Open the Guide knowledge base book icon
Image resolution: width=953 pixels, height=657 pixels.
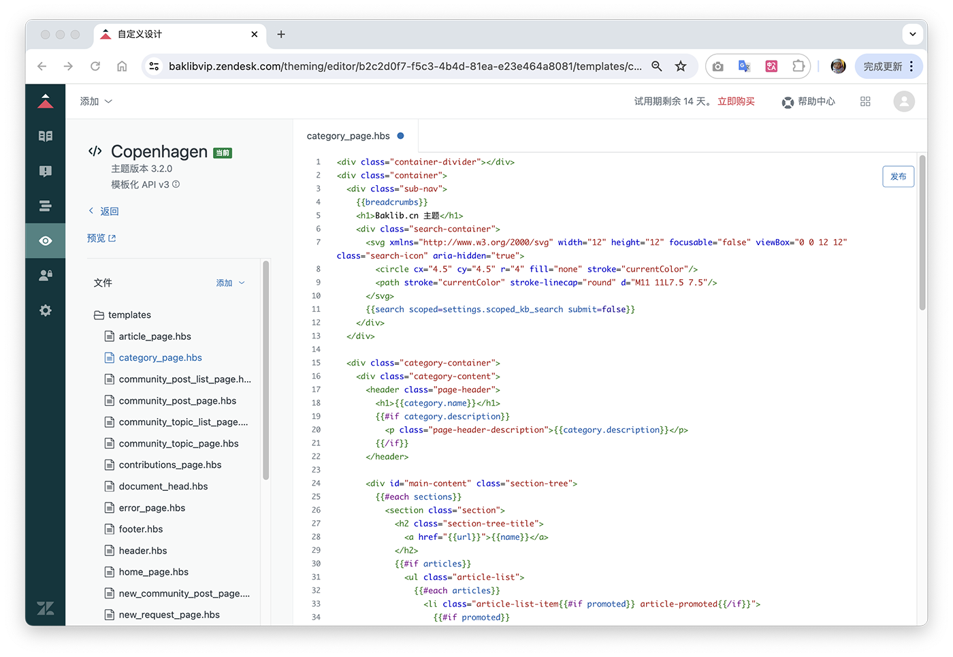[x=46, y=136]
